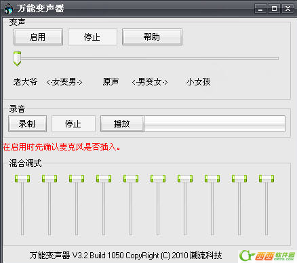The height and width of the screenshot is (263, 297).
Task: Click the 原声 label under the pitch slider
Action: tap(111, 82)
